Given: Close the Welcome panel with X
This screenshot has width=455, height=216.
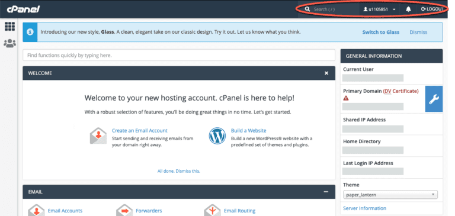Looking at the screenshot, I should point(326,73).
